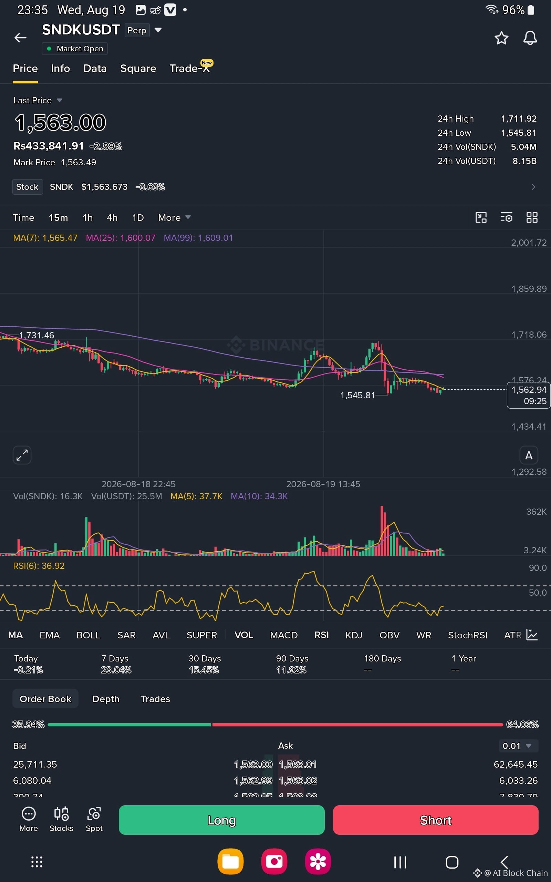Tap the back arrow icon
Screen dimensions: 551x882
pyautogui.click(x=20, y=38)
